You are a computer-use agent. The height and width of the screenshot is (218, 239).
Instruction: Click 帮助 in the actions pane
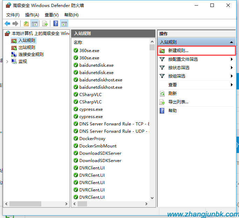pyautogui.click(x=172, y=111)
